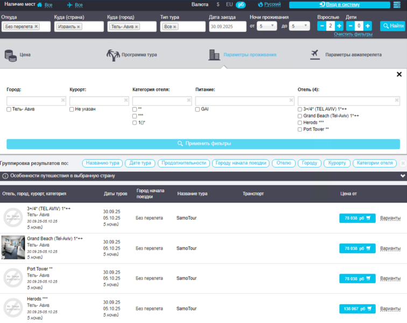The width and height of the screenshot is (407, 323).
Task: Click the Grand Beach hotel thumbnail
Action: point(13,248)
